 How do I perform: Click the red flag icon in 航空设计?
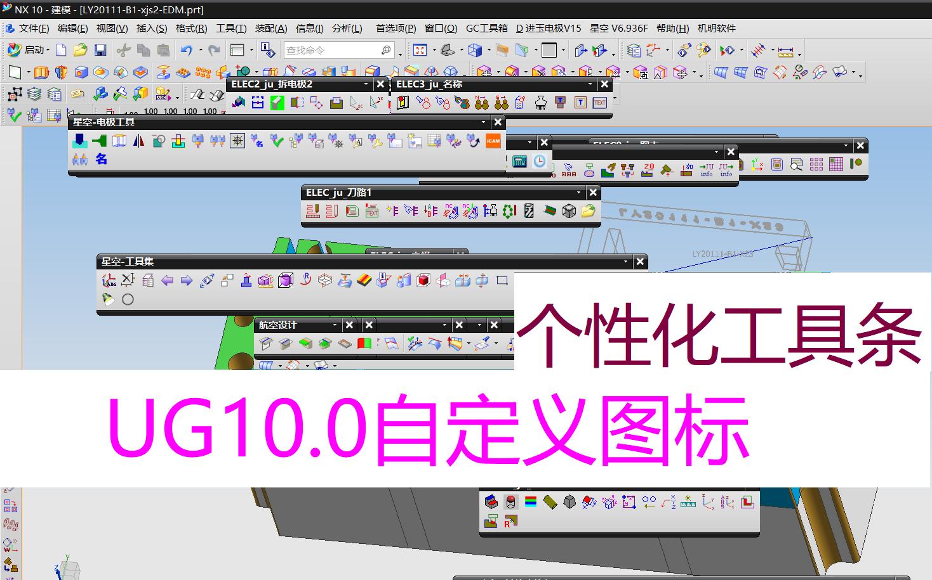364,344
